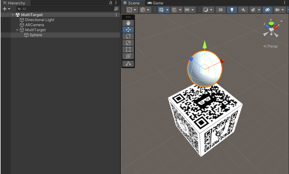Select the Hand (View) tool

pos(128,23)
